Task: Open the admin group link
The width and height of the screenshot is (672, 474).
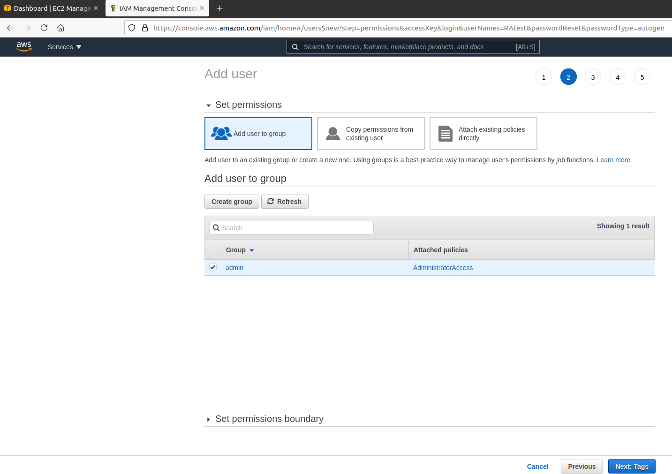Action: [x=234, y=268]
